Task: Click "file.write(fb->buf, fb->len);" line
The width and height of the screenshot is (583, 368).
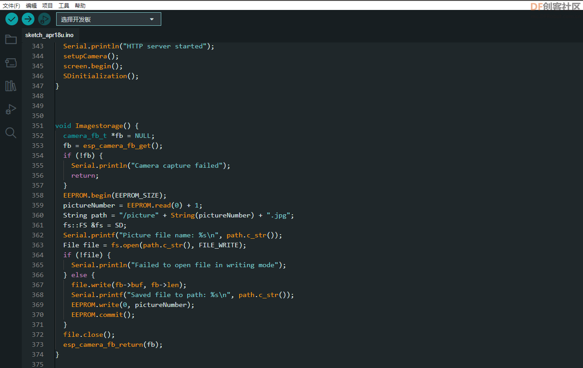Action: click(x=129, y=285)
